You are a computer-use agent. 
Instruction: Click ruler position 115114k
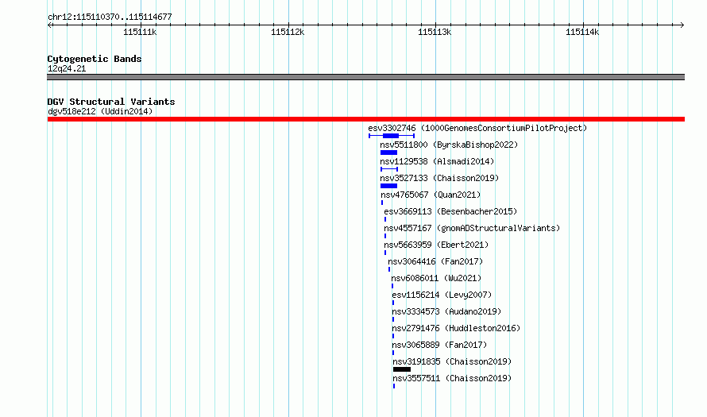point(582,32)
